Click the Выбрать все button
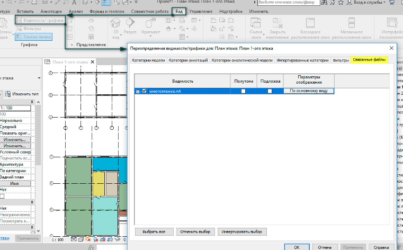The width and height of the screenshot is (403, 250). click(x=154, y=232)
